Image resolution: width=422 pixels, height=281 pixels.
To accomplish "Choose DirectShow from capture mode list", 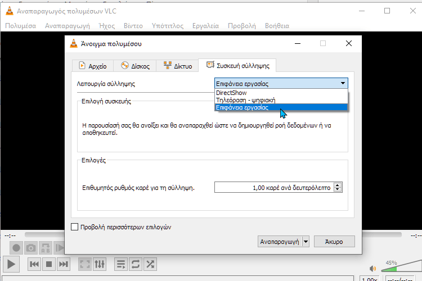I will (x=281, y=93).
